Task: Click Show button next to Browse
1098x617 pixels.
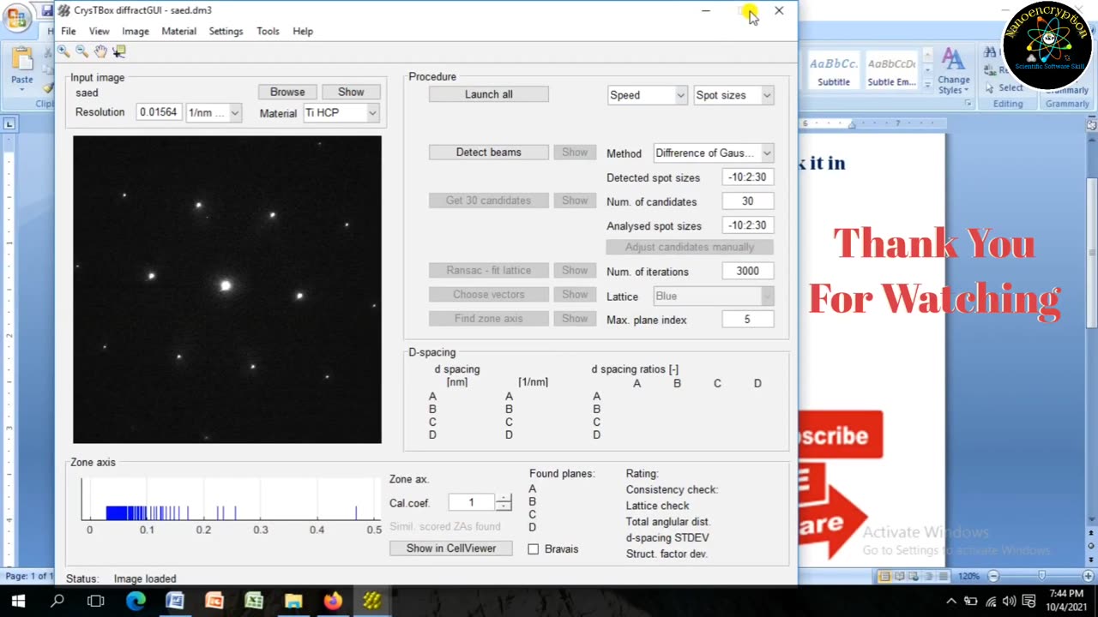Action: tap(351, 92)
